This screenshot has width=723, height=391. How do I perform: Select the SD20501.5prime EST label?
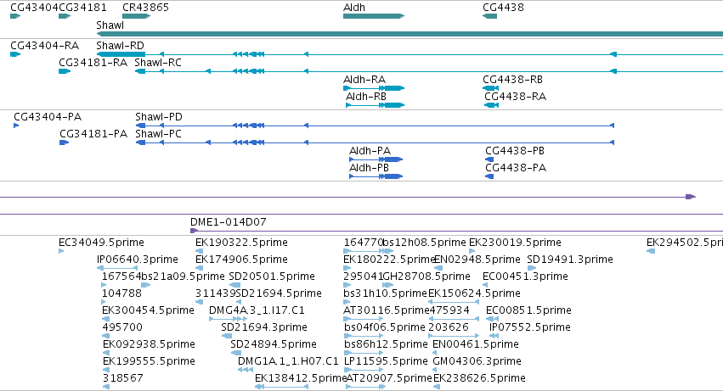point(272,276)
